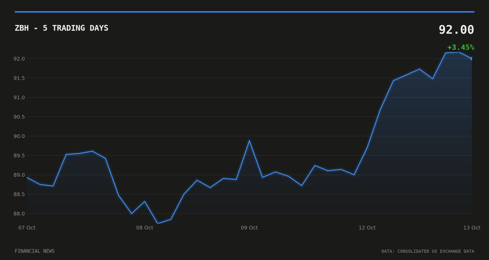
Task: Click the 13 Oct date label
Action: click(472, 228)
